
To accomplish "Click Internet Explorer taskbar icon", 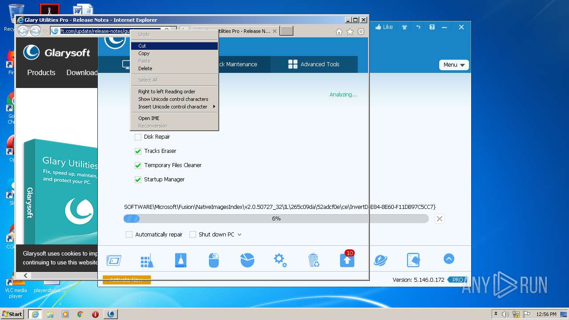I will 35,314.
